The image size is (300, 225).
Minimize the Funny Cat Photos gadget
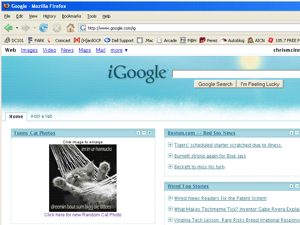point(144,133)
